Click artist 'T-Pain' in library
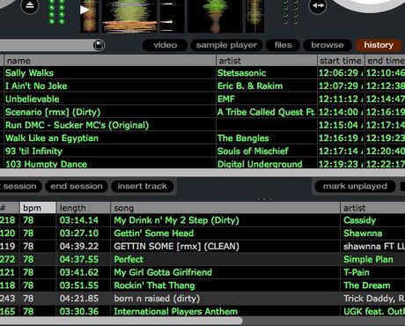Image resolution: width=405 pixels, height=326 pixels. tap(357, 272)
